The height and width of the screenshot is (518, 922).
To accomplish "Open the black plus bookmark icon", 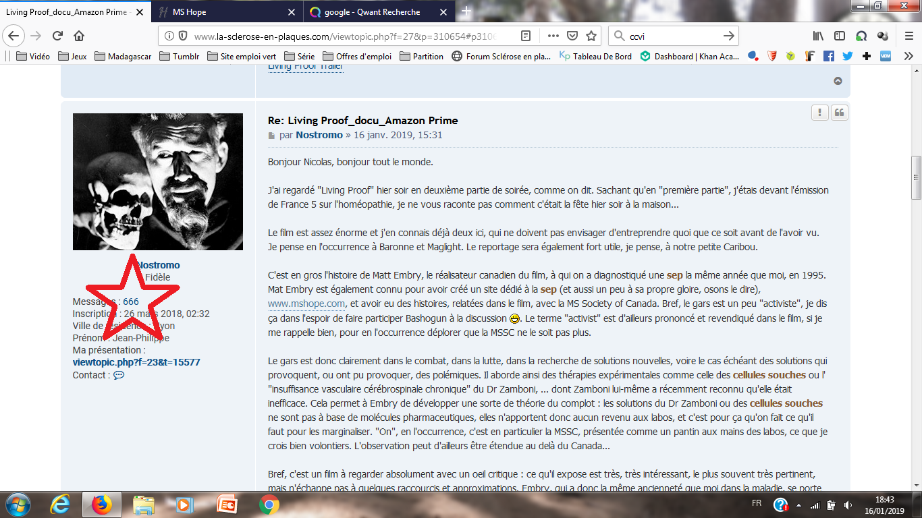I will pos(867,56).
